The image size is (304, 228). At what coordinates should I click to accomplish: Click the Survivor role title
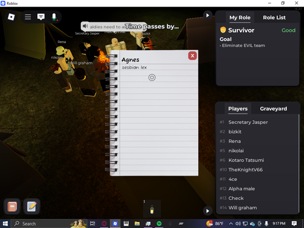[241, 30]
